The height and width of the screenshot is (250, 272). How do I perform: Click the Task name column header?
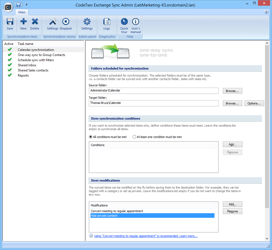click(50, 44)
